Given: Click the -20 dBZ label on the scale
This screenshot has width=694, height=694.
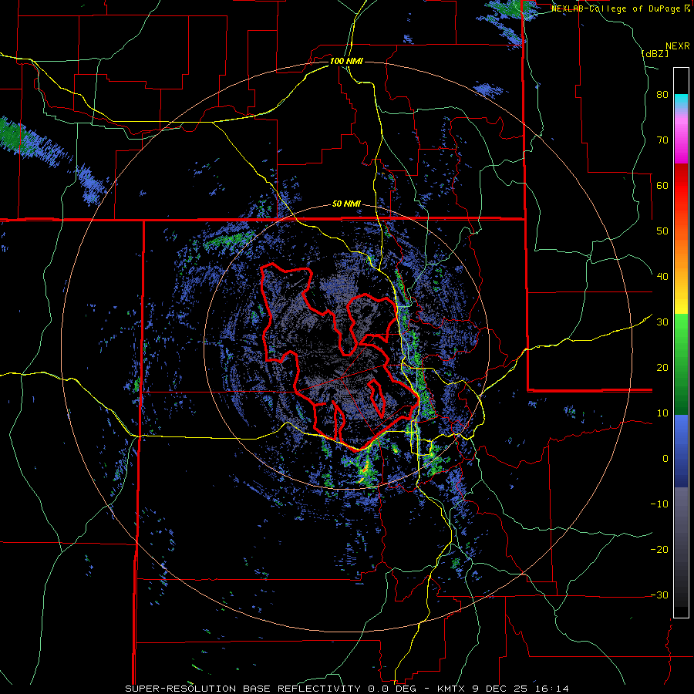Looking at the screenshot, I should tap(659, 549).
